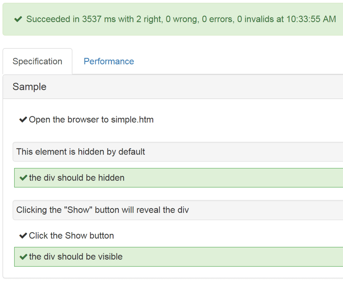Click the checkmark beside "Click the Show button"
Screen dimensions: 343x287
click(x=23, y=235)
